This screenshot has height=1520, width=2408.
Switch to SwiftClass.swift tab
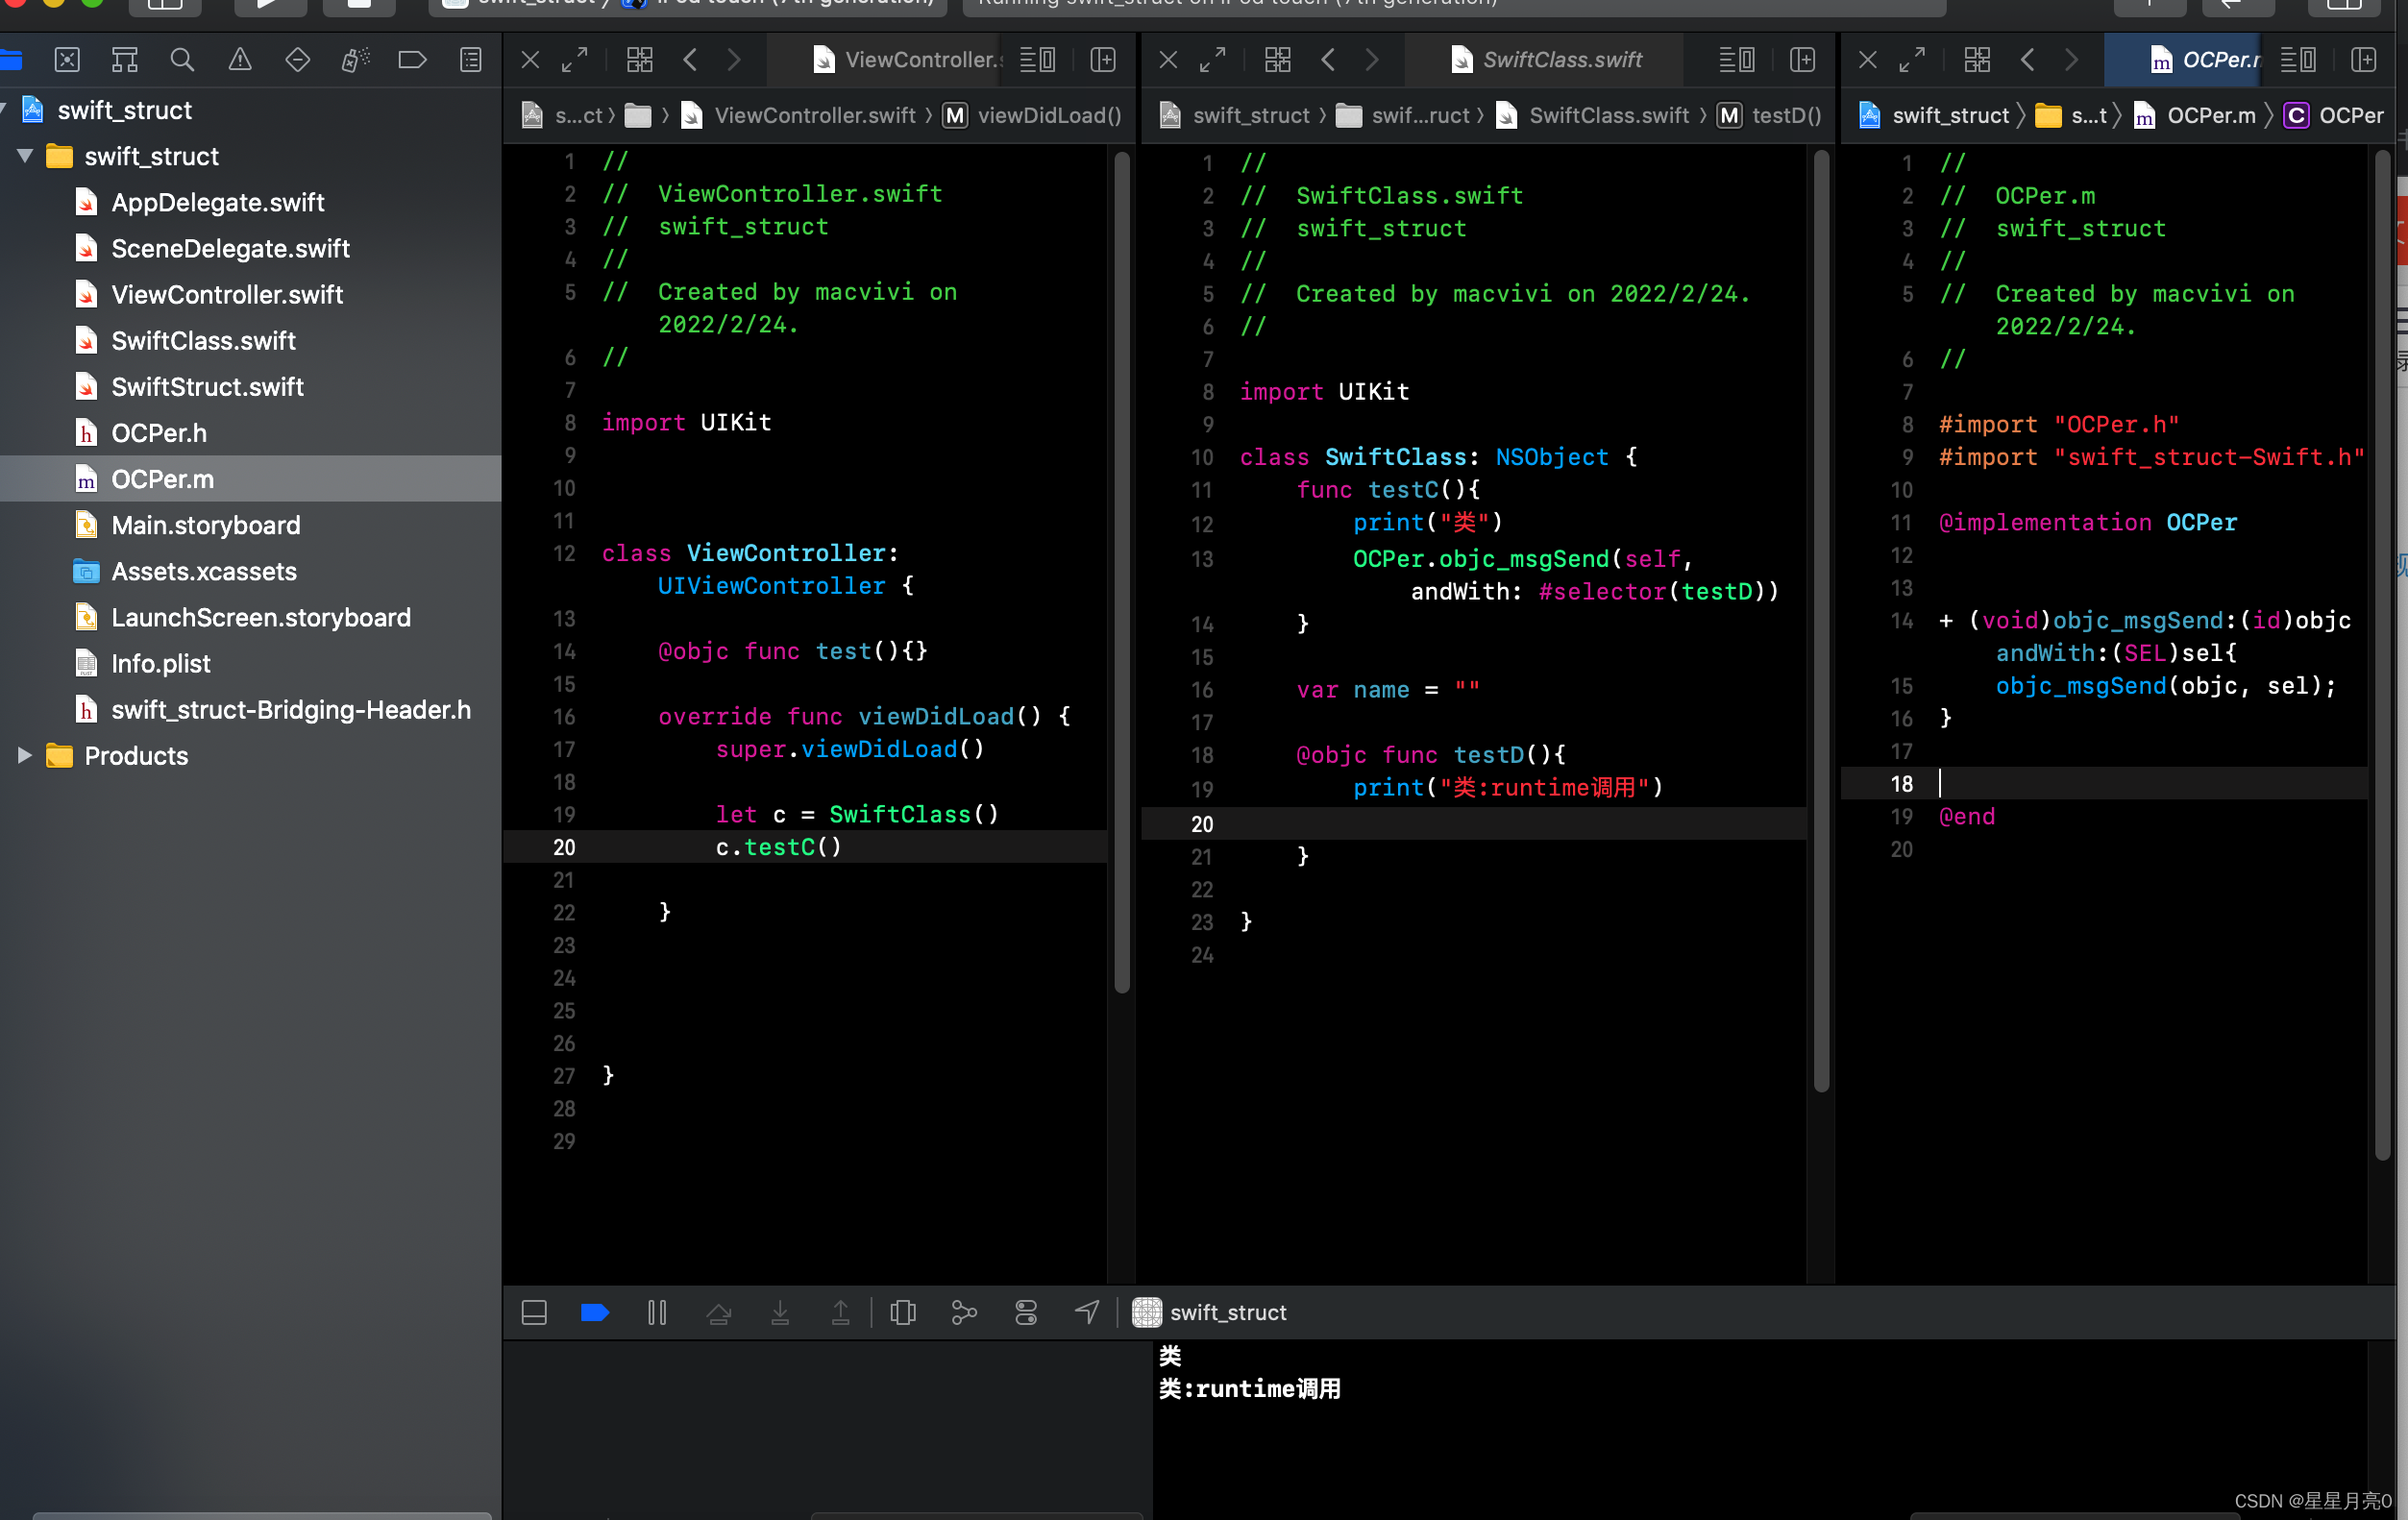1546,60
